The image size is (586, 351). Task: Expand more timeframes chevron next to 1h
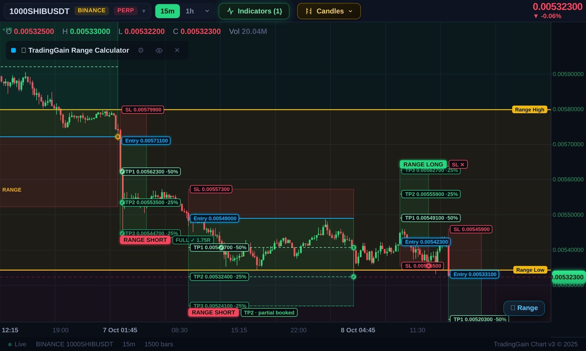[207, 11]
